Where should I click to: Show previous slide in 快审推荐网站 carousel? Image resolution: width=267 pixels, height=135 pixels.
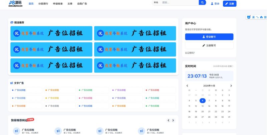pyautogui.click(x=169, y=120)
